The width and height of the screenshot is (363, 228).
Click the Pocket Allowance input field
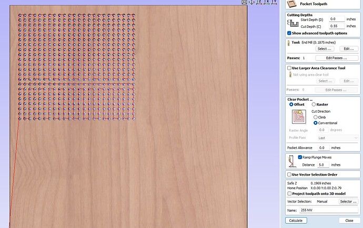pos(323,147)
